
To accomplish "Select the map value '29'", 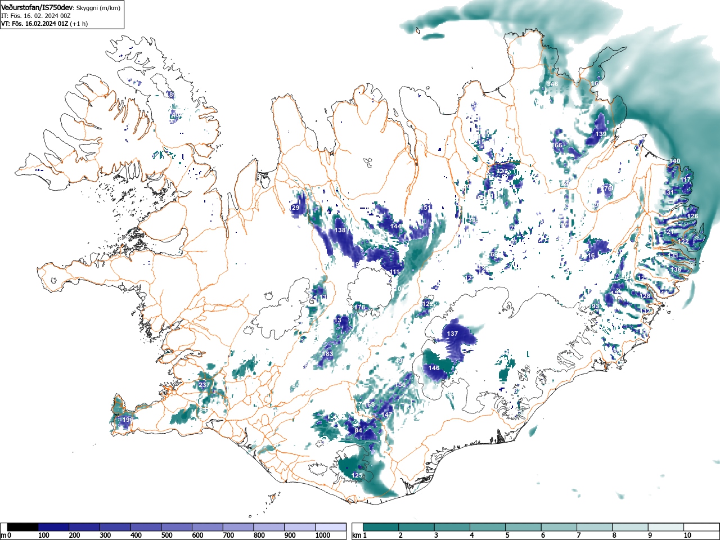I will (x=295, y=208).
